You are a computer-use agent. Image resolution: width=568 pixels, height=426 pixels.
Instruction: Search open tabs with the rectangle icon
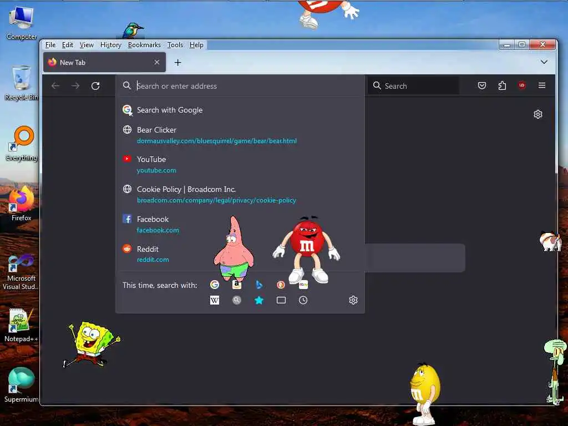(x=281, y=300)
